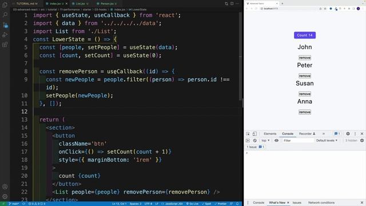
Task: Select the Recorder tab in DevTools
Action: point(307,134)
